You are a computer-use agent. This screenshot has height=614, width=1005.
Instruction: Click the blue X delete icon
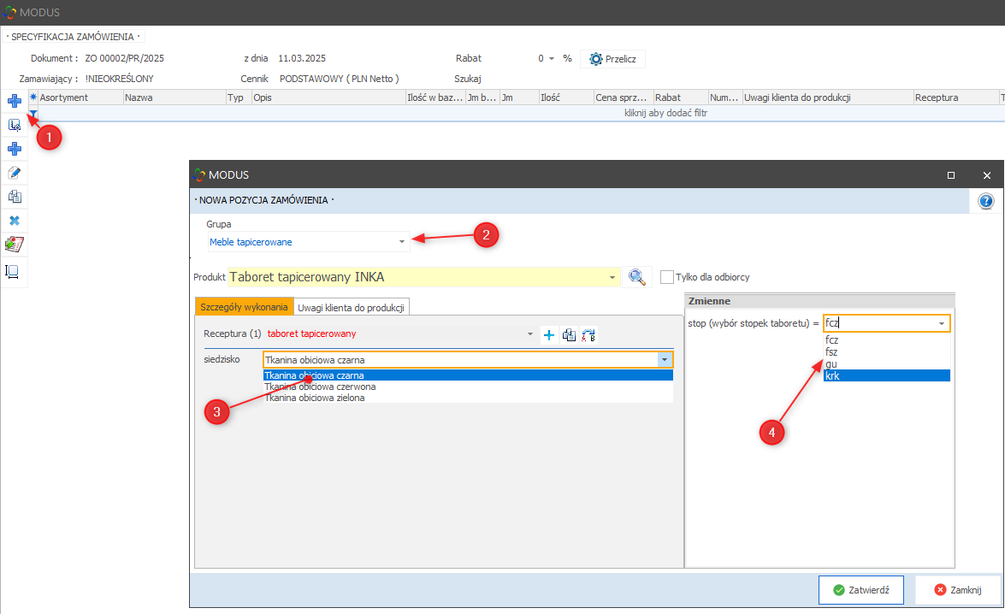pos(14,221)
